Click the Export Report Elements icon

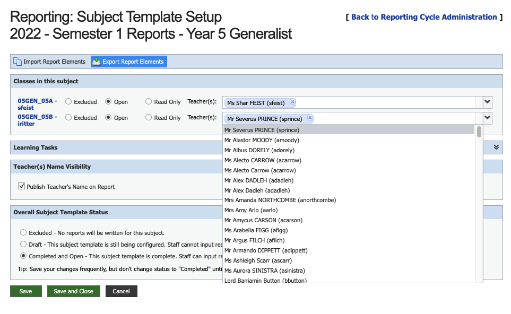pos(97,62)
